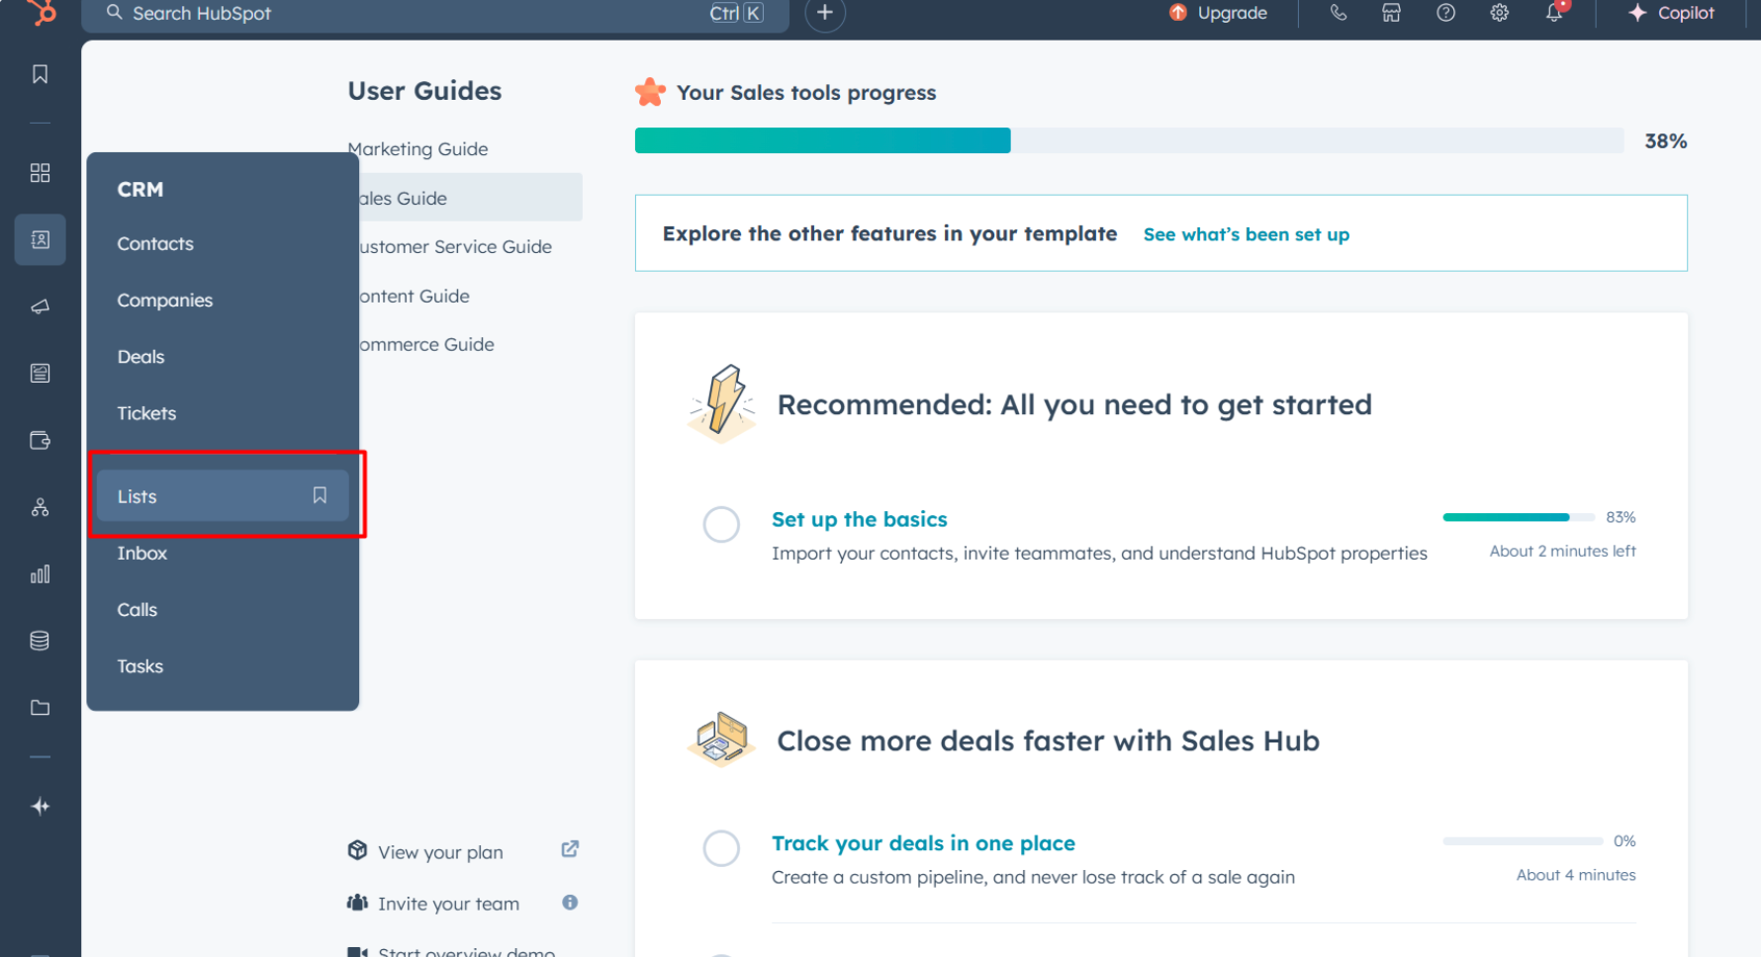1761x957 pixels.
Task: Click the search magnifier icon
Action: click(115, 13)
